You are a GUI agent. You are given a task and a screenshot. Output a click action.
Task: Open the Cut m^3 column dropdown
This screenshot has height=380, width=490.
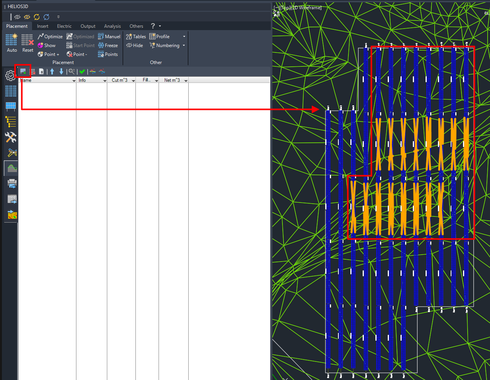[x=133, y=81]
